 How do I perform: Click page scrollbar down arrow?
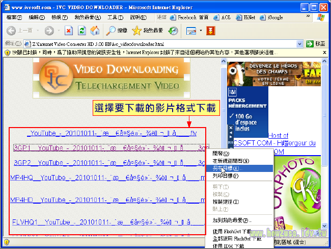click(x=324, y=226)
